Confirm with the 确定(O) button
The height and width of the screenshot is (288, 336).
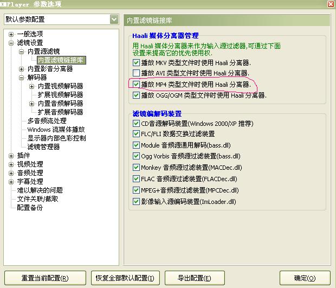pos(305,278)
